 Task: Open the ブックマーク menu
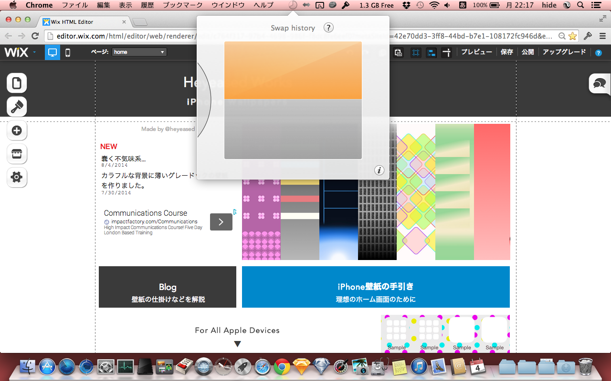pyautogui.click(x=182, y=5)
